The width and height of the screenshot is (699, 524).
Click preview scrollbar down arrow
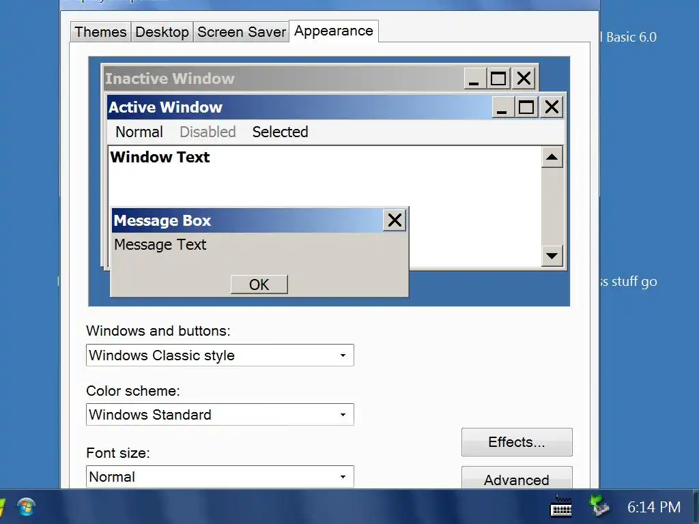click(x=552, y=256)
